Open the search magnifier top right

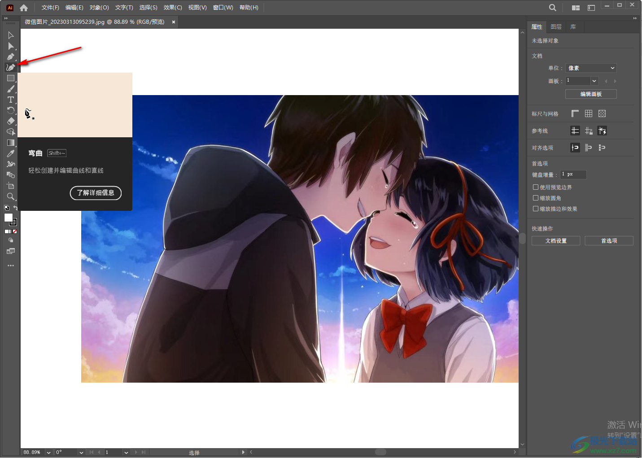tap(553, 8)
